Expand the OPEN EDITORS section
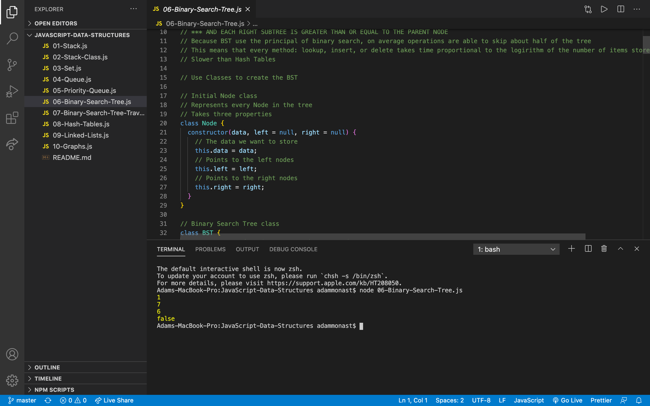 click(x=56, y=23)
